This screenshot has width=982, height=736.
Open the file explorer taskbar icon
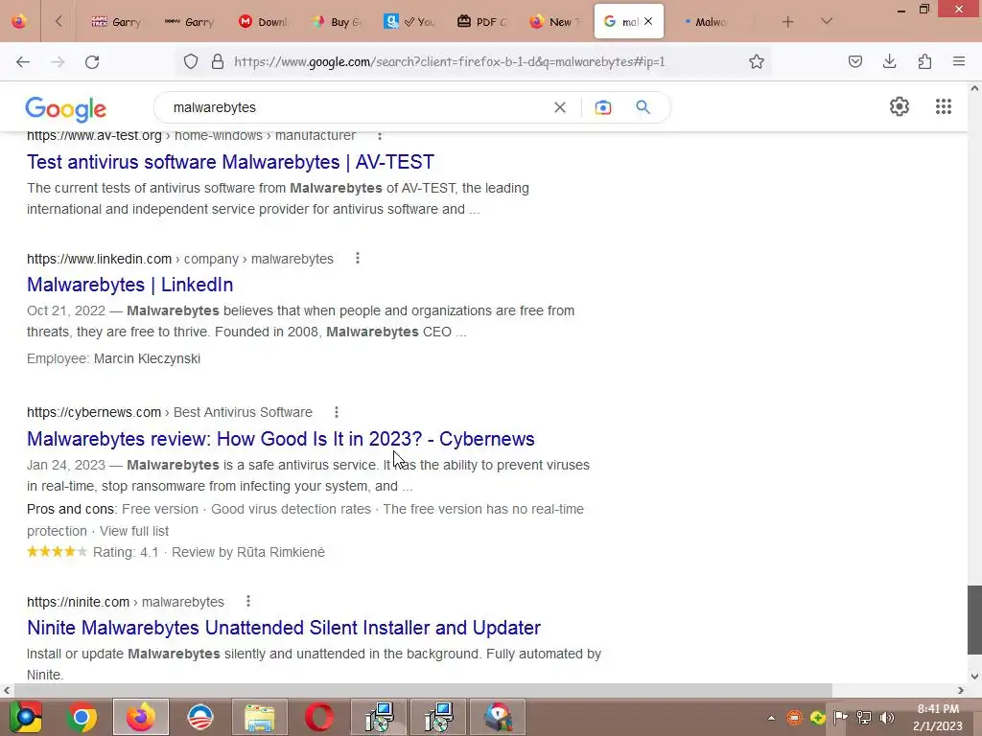click(x=259, y=717)
